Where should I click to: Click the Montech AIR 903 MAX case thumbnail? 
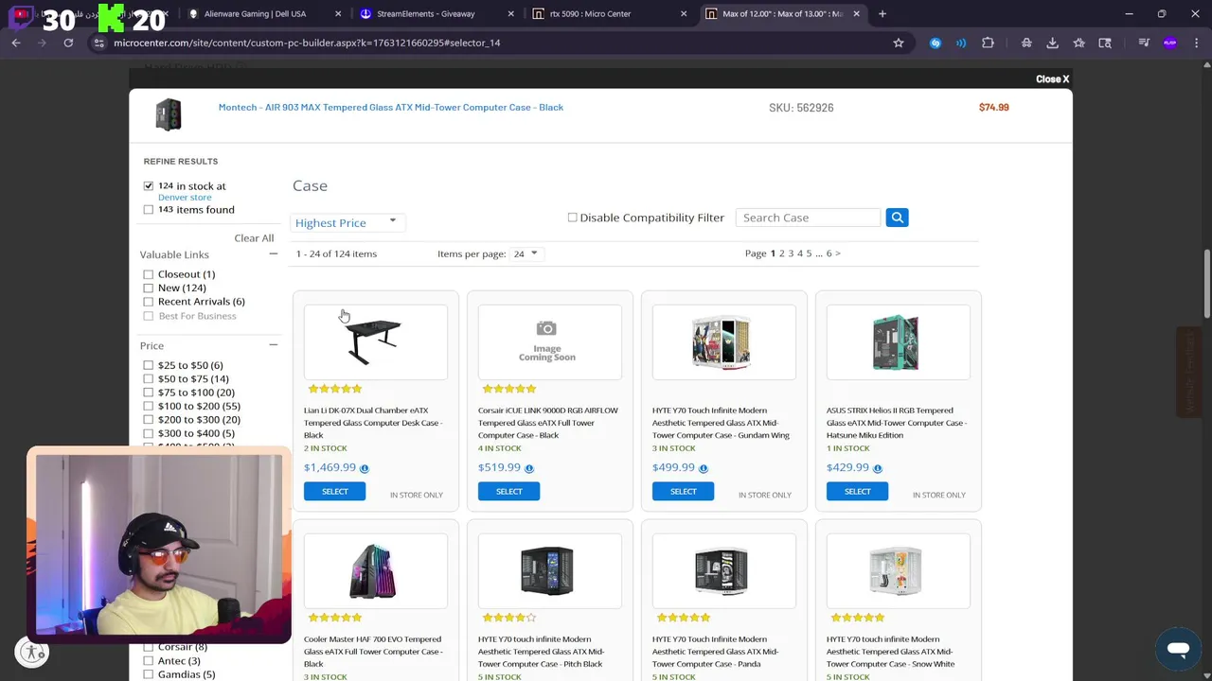click(169, 114)
